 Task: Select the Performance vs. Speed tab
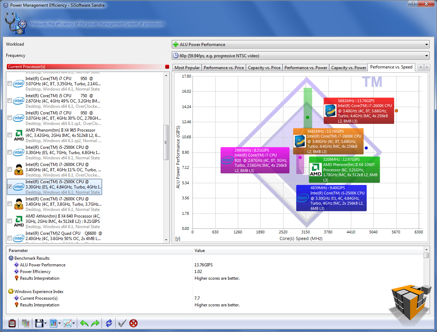point(391,67)
